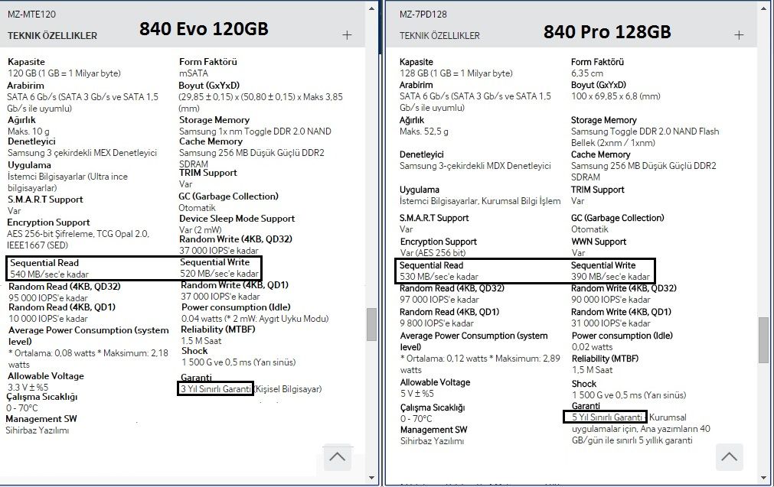
Task: Click '10 000 IOPS'e kadar' value
Action: tap(48, 318)
